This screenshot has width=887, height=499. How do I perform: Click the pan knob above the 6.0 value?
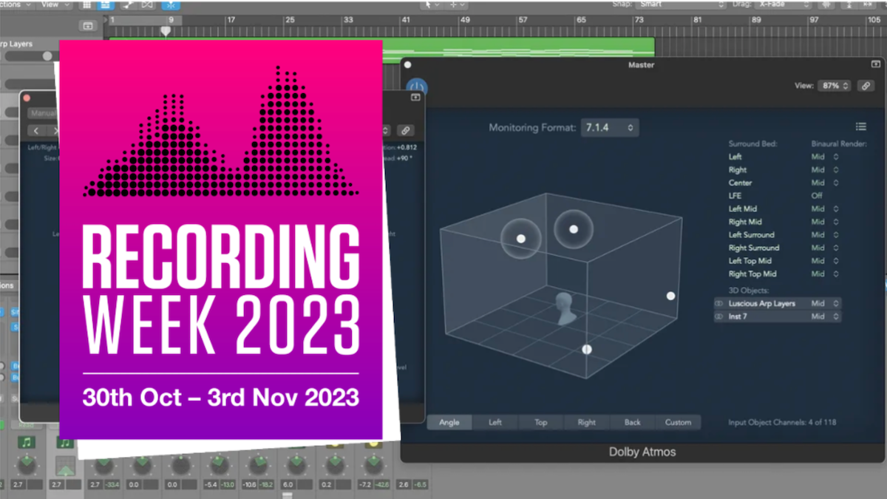[x=296, y=465]
